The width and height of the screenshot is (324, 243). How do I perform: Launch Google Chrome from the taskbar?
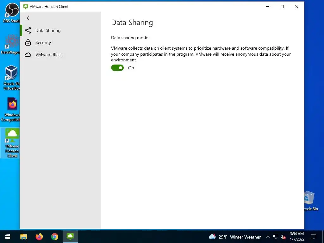click(54, 237)
